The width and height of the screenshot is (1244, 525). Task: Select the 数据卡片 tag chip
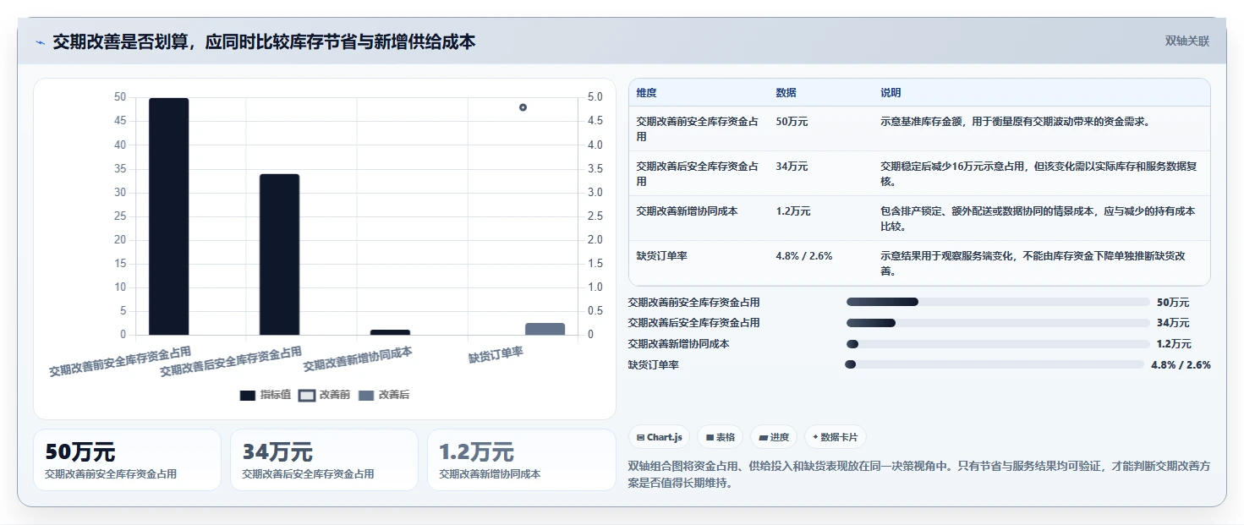(x=835, y=437)
